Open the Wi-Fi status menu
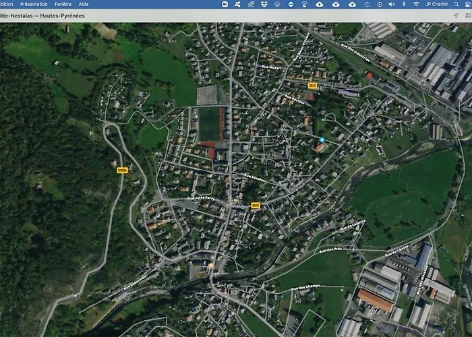This screenshot has height=337, width=472. point(416,4)
